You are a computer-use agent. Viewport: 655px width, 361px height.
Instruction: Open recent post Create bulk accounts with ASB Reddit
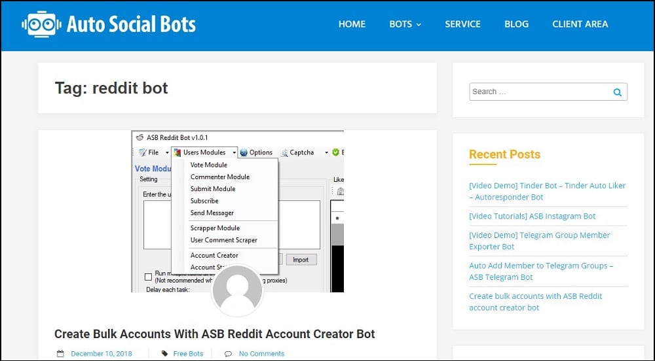pos(536,301)
